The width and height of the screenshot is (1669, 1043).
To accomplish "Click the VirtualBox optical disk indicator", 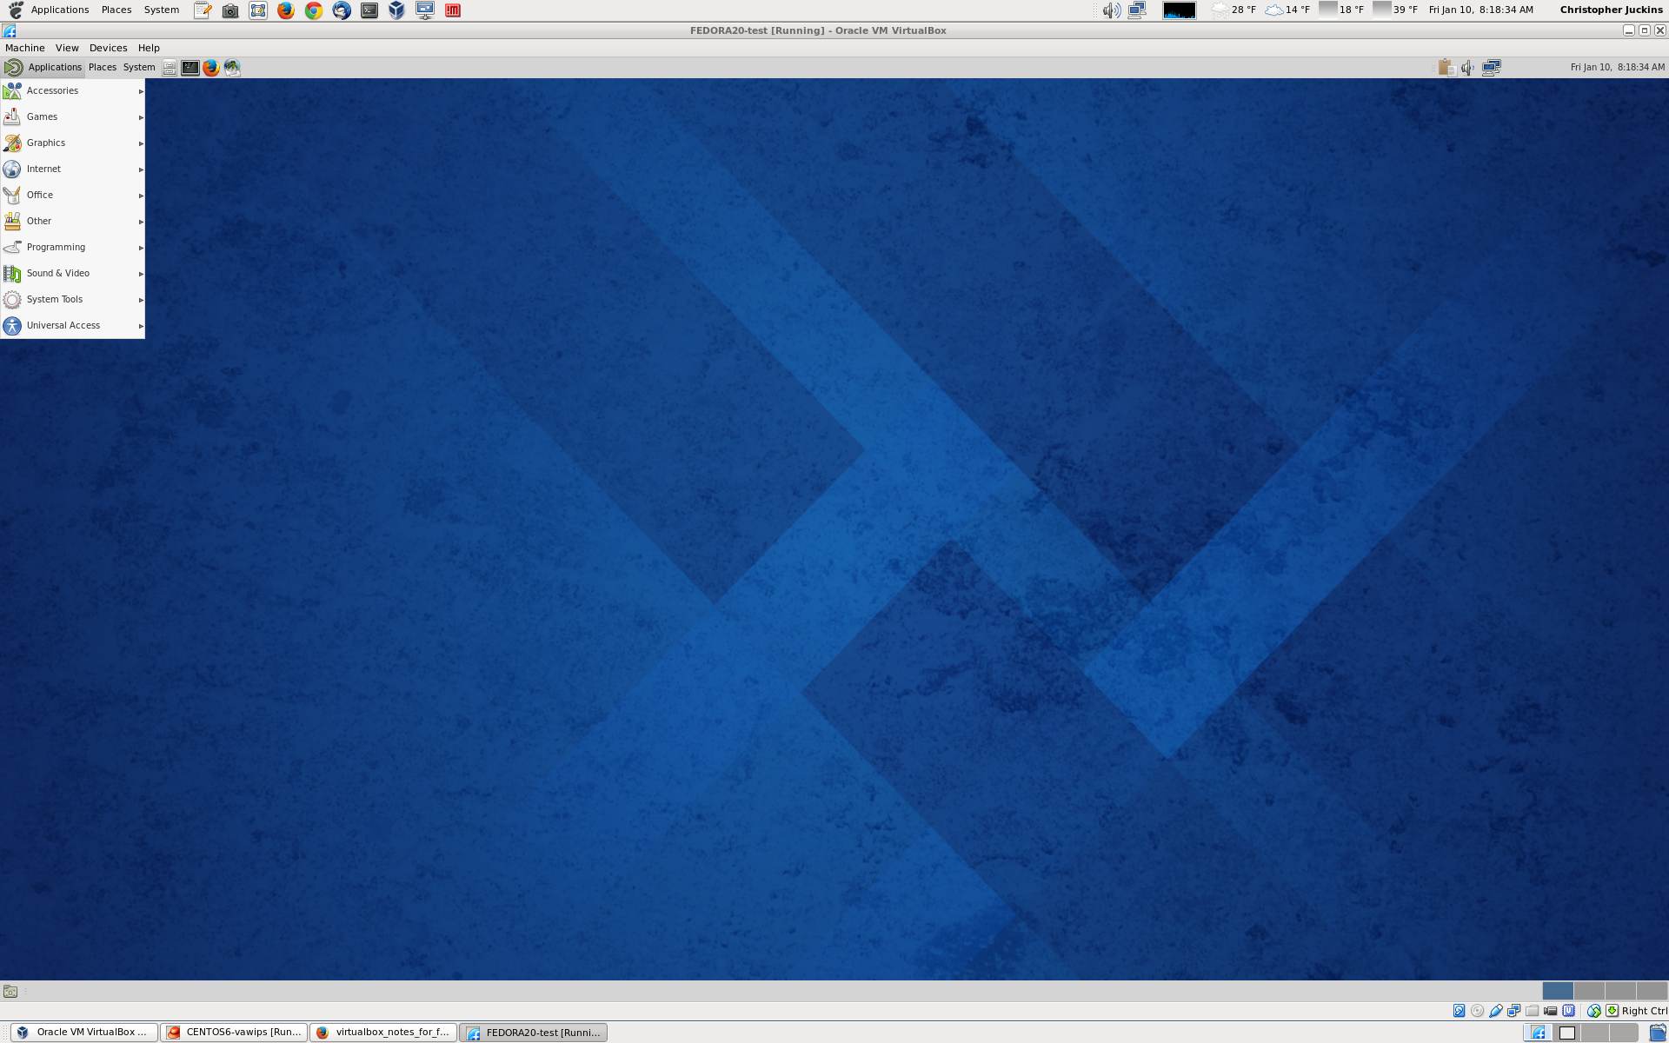I will [1477, 1011].
